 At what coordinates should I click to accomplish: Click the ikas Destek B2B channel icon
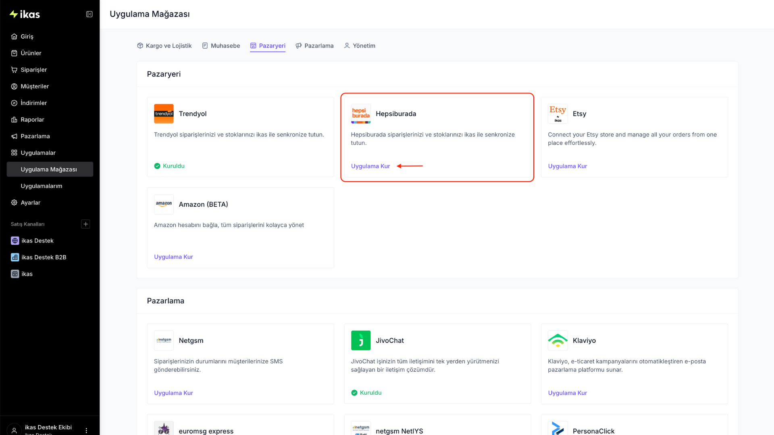pyautogui.click(x=15, y=257)
